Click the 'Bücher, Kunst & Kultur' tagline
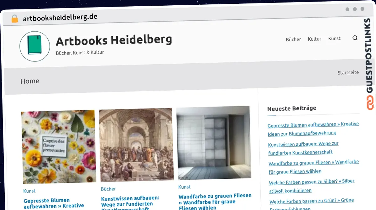Image resolution: width=376 pixels, height=210 pixels. coord(80,53)
